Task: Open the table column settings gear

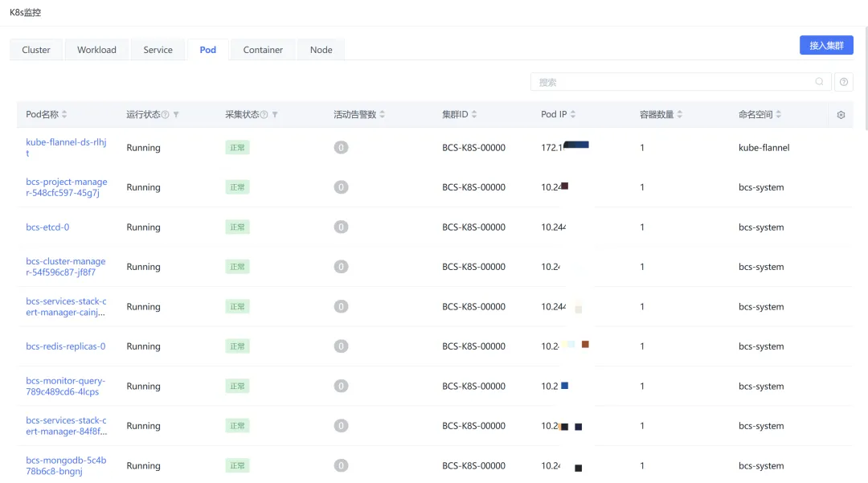Action: [841, 115]
